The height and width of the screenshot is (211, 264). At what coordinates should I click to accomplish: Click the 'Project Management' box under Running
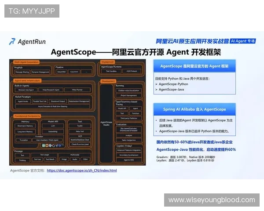(x=128, y=95)
